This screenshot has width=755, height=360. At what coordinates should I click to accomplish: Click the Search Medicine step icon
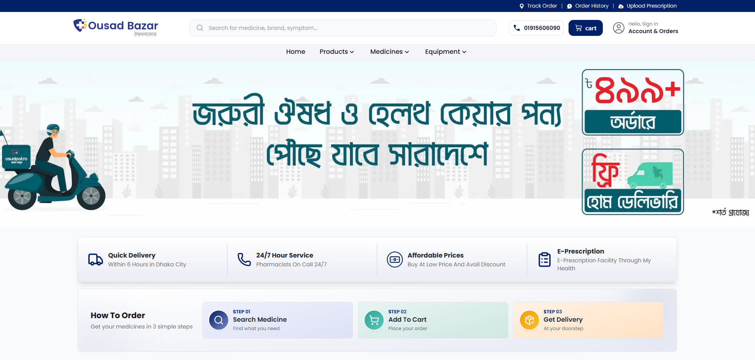pyautogui.click(x=219, y=320)
